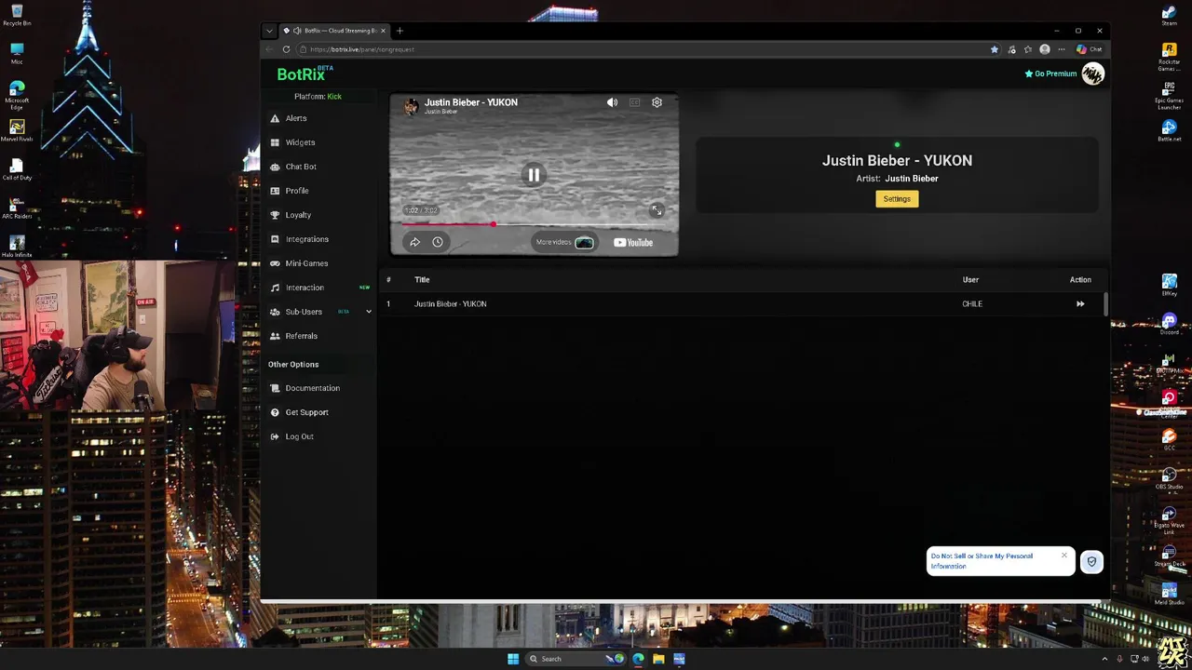
Task: Select the Marvel Rivals desktop shortcut
Action: coord(17,129)
